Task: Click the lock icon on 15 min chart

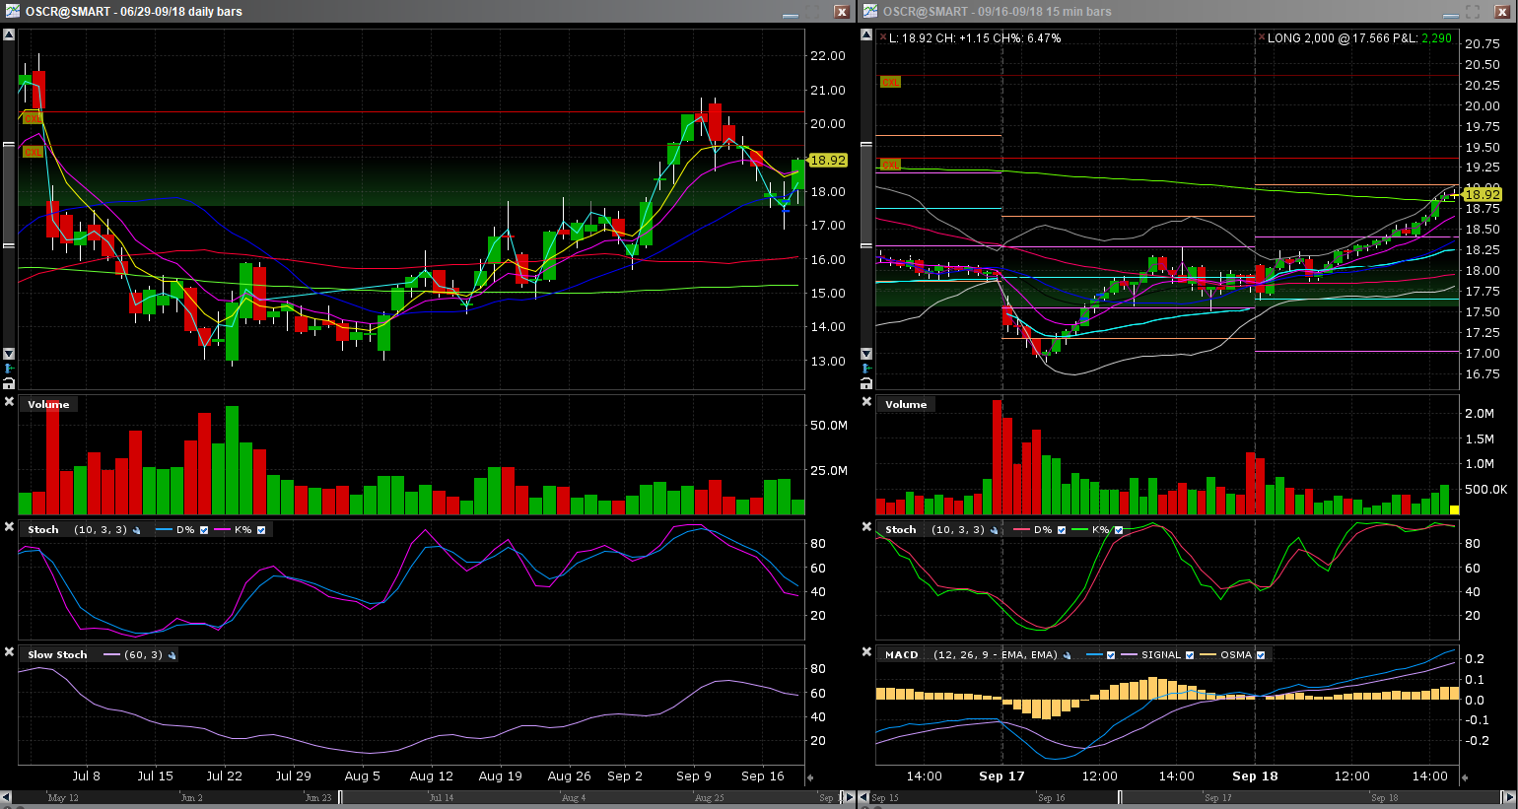Action: click(x=866, y=383)
